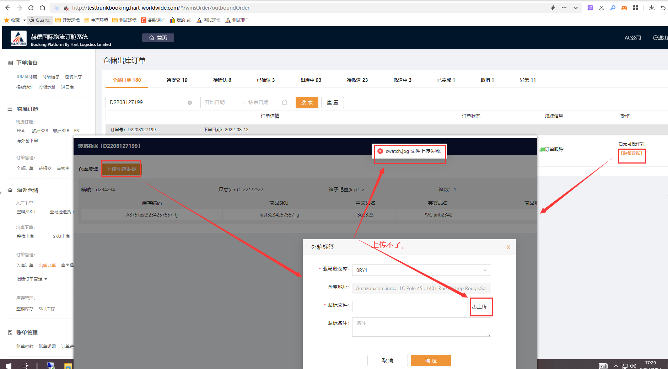668x369 pixels.
Task: Click the browser screenshot scissors icon
Action: pos(602,8)
